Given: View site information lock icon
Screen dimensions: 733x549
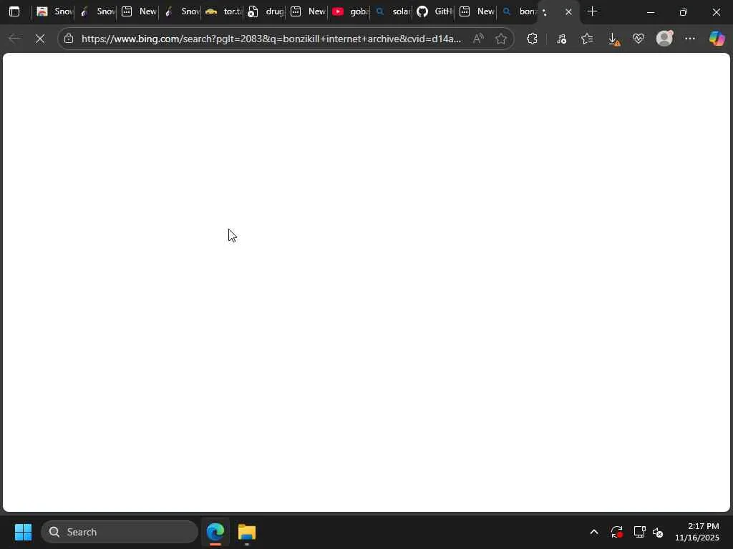Looking at the screenshot, I should click(69, 39).
